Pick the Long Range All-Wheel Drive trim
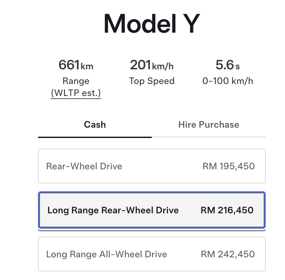 152,254
